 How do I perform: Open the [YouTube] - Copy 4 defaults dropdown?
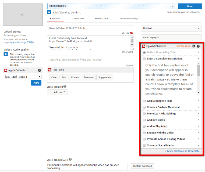[23, 77]
